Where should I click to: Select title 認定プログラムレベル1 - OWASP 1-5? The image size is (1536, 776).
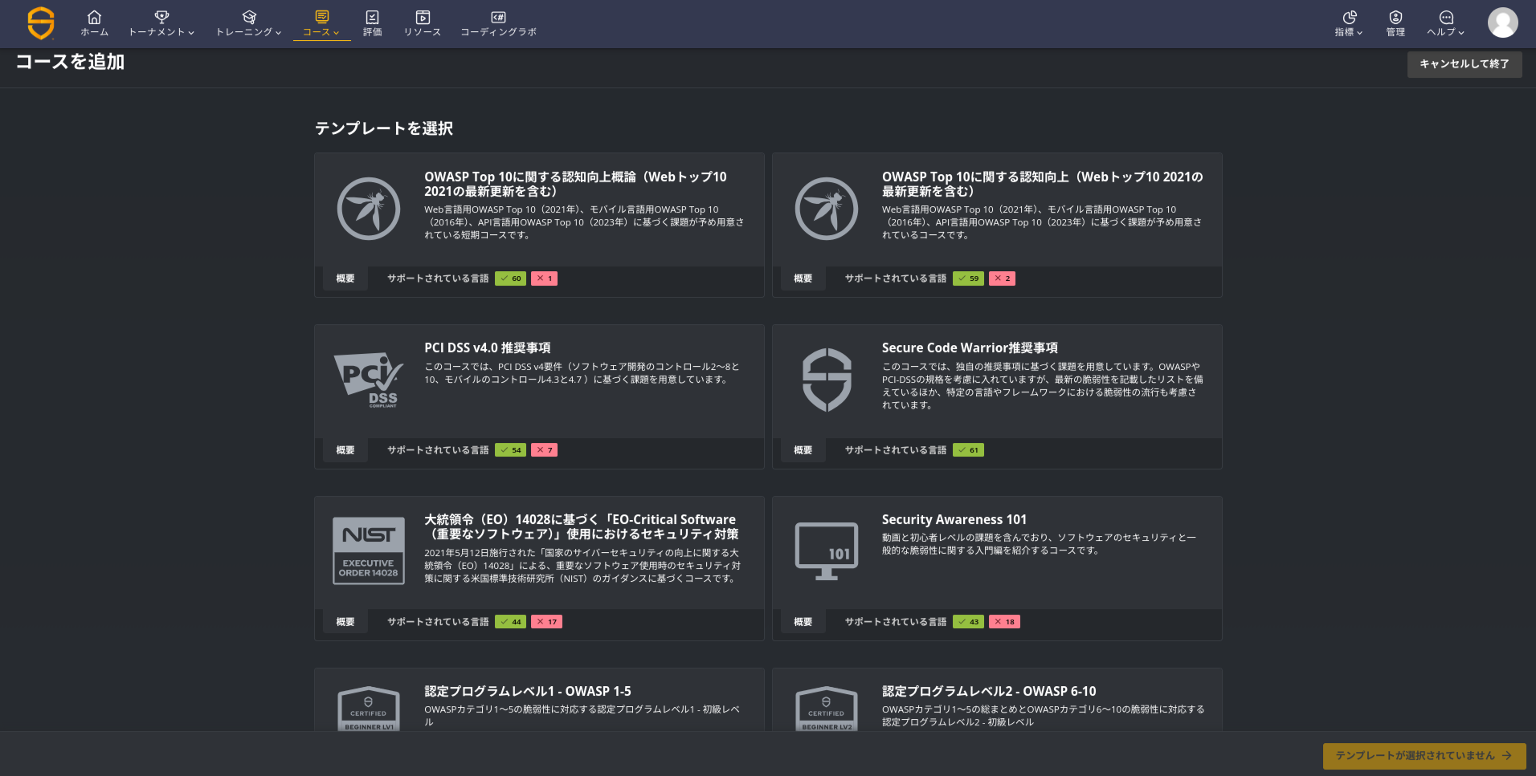[528, 691]
